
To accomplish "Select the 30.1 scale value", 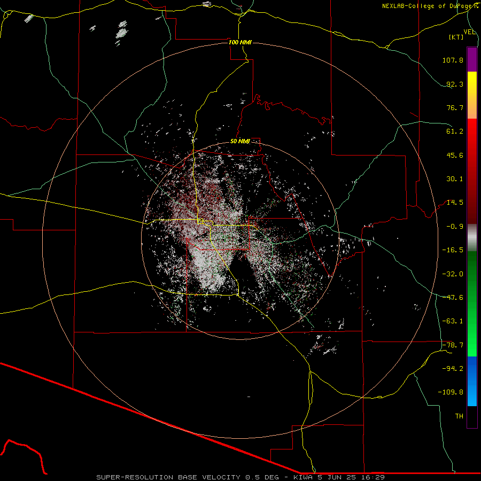I will click(455, 179).
